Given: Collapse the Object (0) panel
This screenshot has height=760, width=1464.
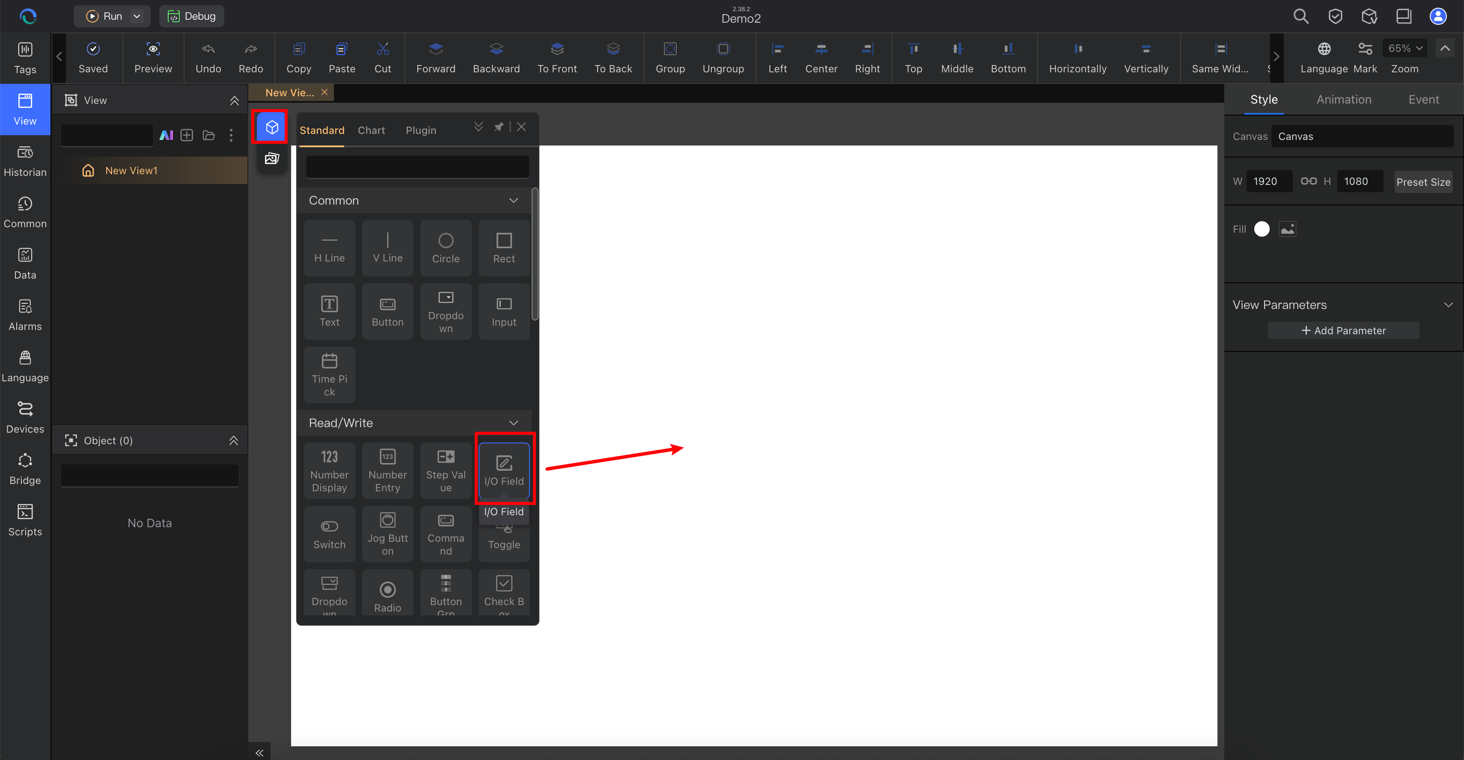Looking at the screenshot, I should [x=234, y=440].
